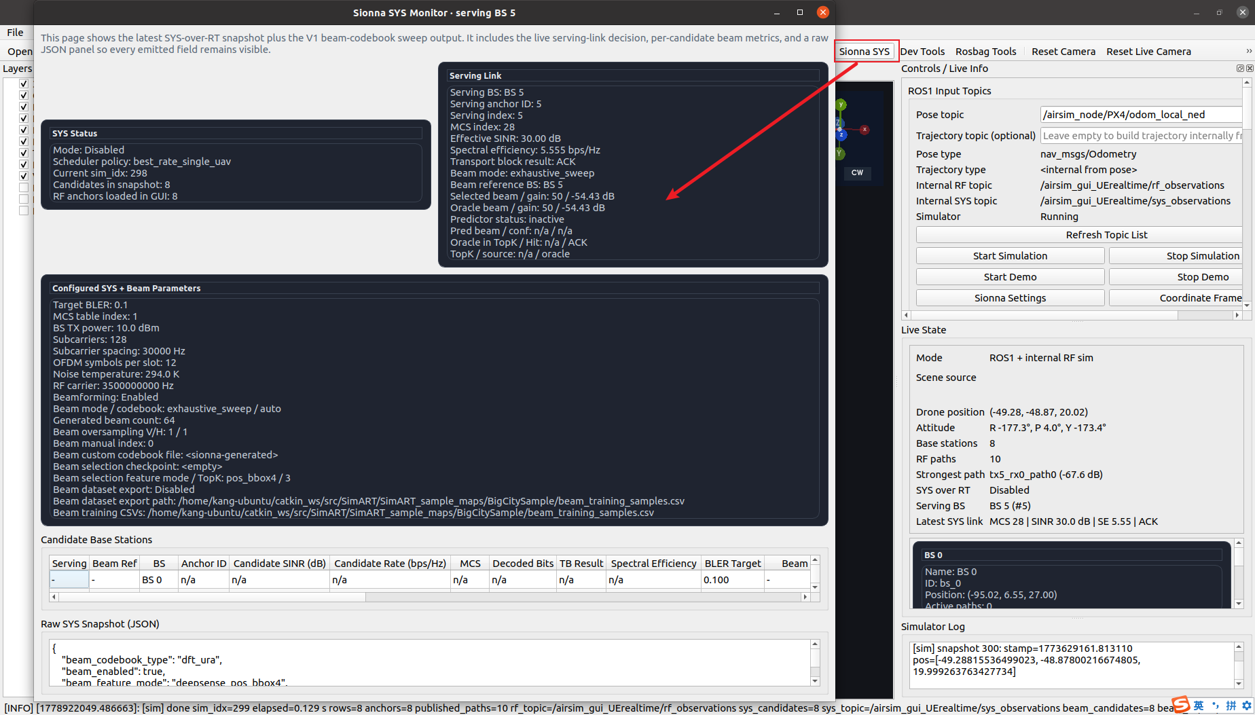The image size is (1255, 715).
Task: Click the Pose topic combo field
Action: (x=1142, y=115)
